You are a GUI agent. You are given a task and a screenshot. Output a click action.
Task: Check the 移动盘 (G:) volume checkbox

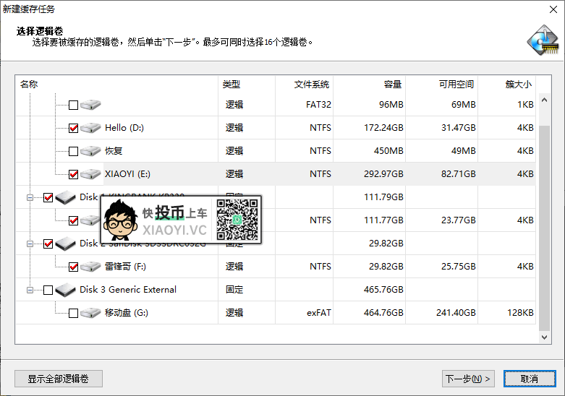pos(73,314)
